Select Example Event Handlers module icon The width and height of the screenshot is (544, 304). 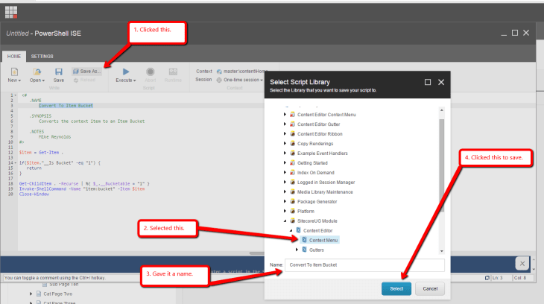pyautogui.click(x=292, y=153)
